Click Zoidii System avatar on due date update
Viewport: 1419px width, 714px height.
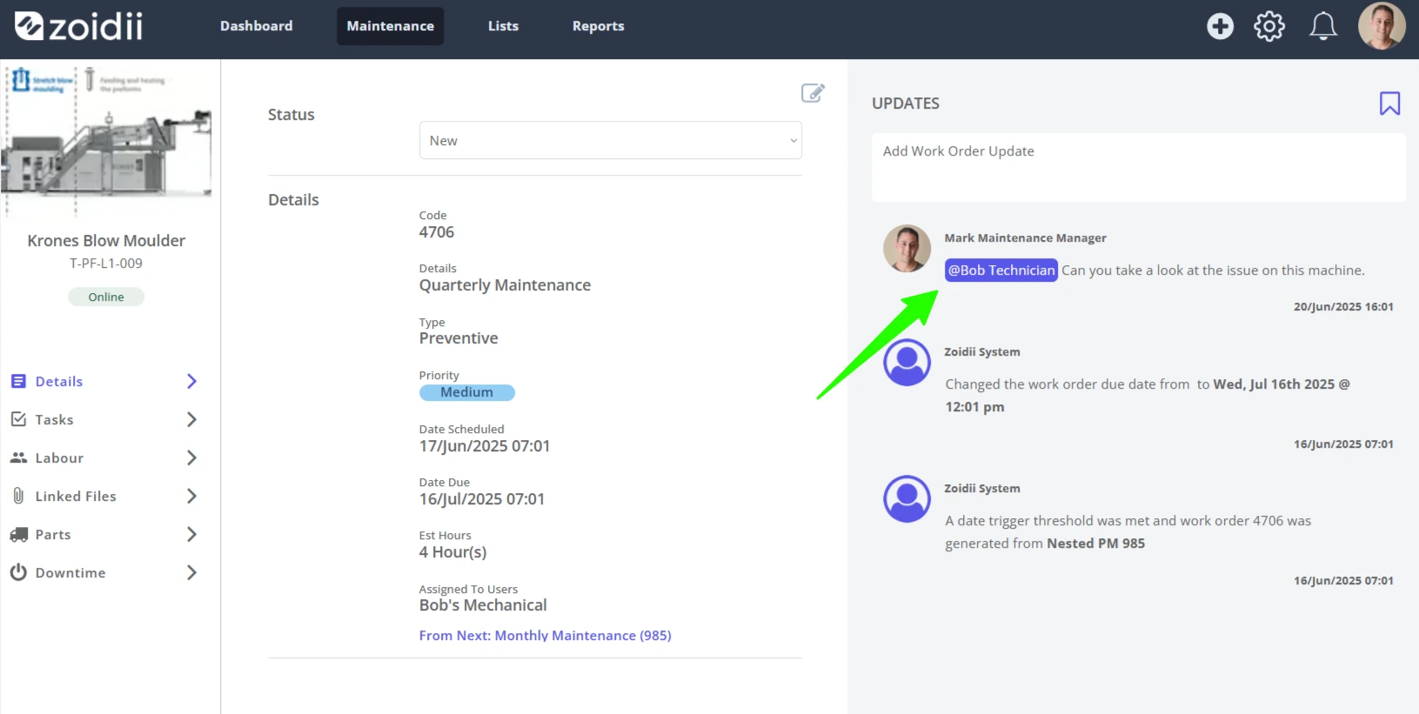907,363
